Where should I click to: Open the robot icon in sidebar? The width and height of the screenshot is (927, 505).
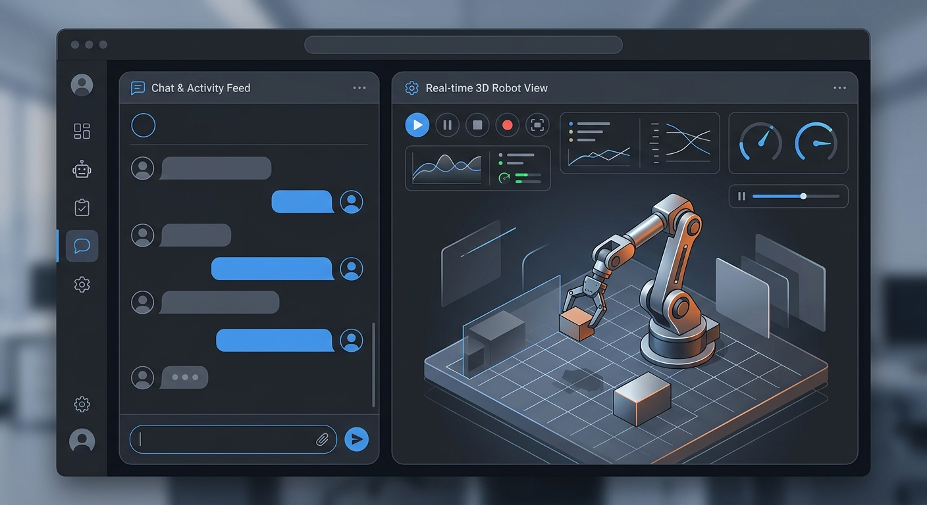[82, 169]
